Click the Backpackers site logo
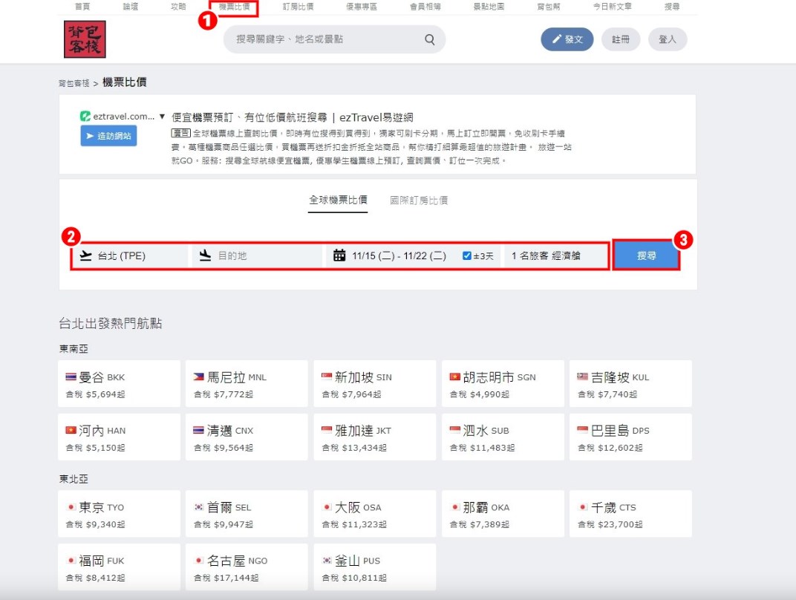 pos(85,39)
